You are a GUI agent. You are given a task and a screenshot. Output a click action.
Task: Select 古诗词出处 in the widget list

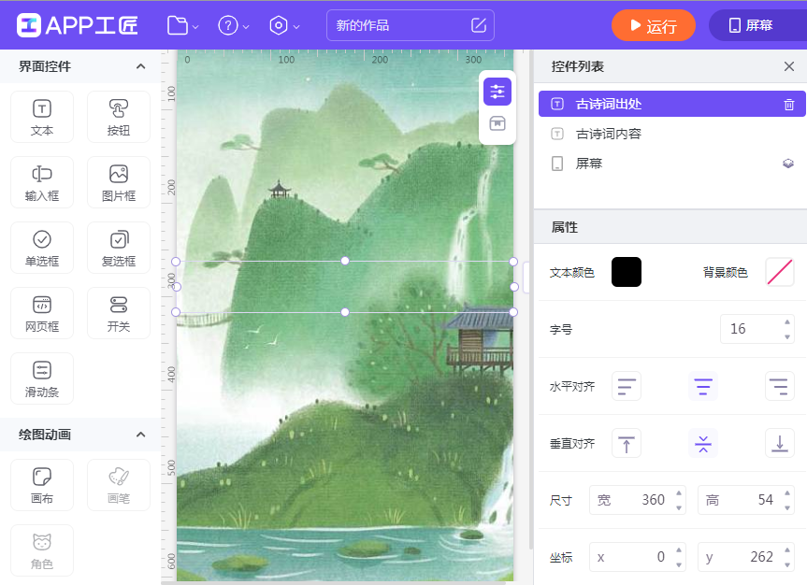671,104
